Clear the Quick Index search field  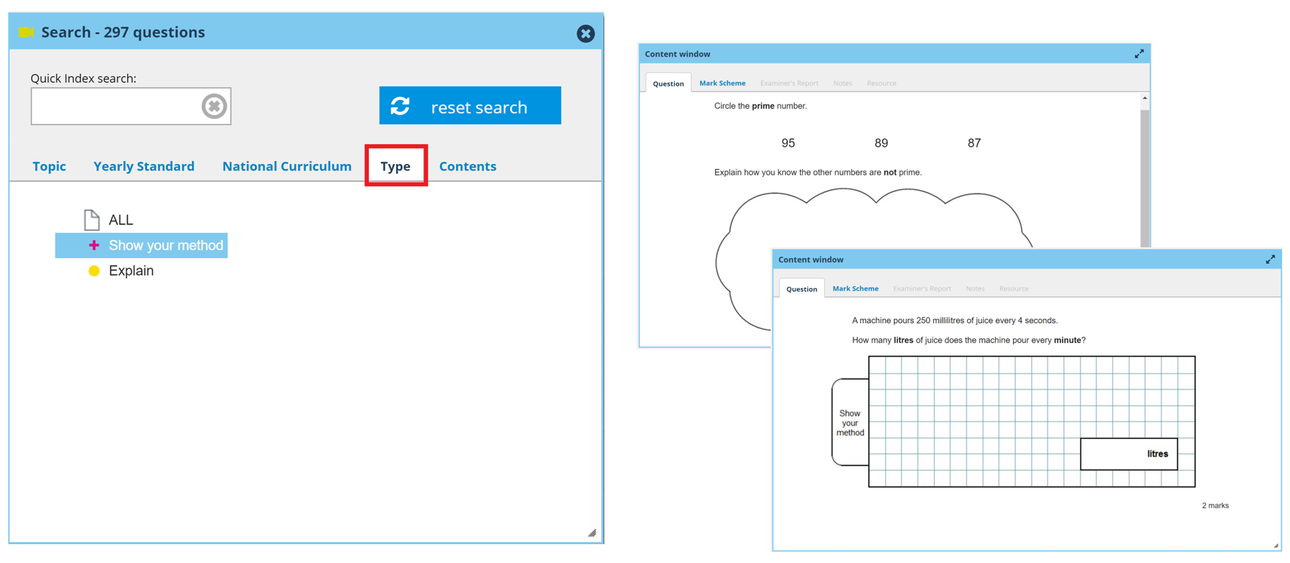[x=214, y=107]
